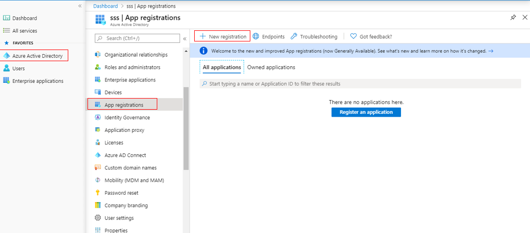Collapse the far-left portal sidebar
Image resolution: width=530 pixels, height=233 pixels.
coord(80,6)
